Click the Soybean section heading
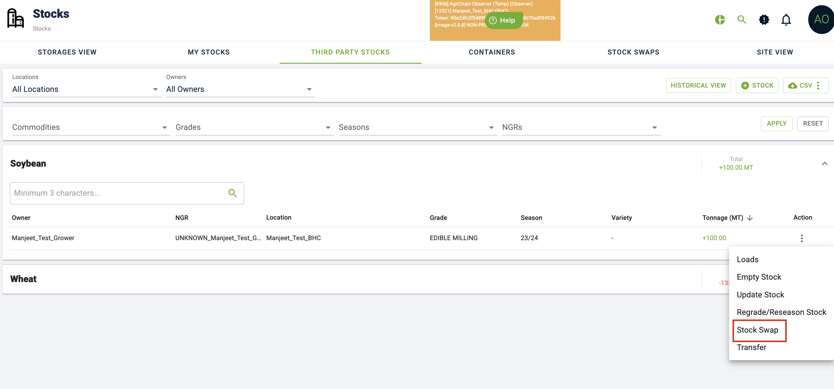This screenshot has width=834, height=389. 28,164
